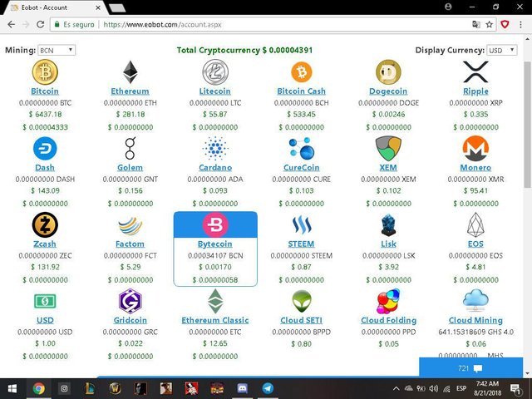532x399 pixels.
Task: Click the page vertical scrollbar thumb
Action: [527, 125]
